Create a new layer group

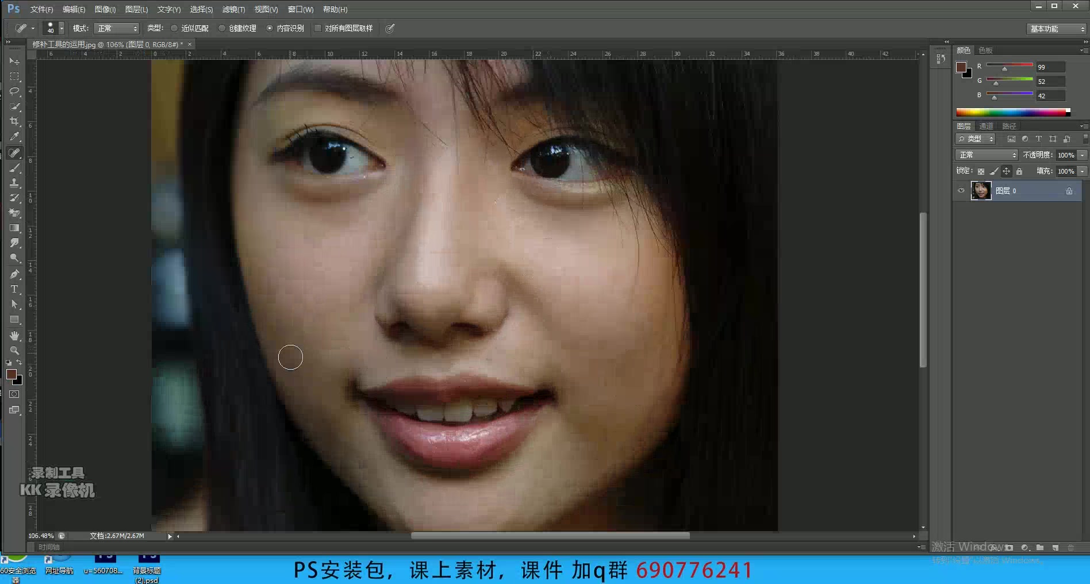click(1040, 548)
